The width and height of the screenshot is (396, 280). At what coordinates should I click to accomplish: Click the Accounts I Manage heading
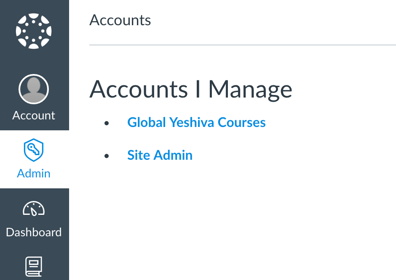(190, 89)
